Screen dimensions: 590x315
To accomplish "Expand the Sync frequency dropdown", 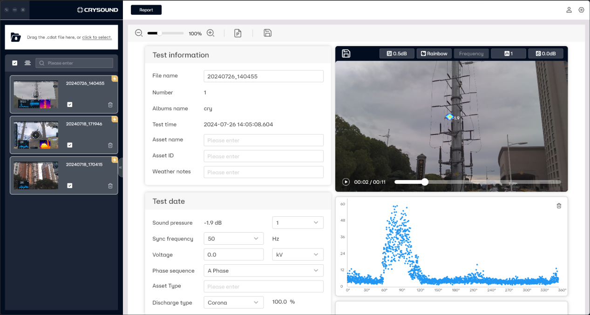I will coord(233,239).
